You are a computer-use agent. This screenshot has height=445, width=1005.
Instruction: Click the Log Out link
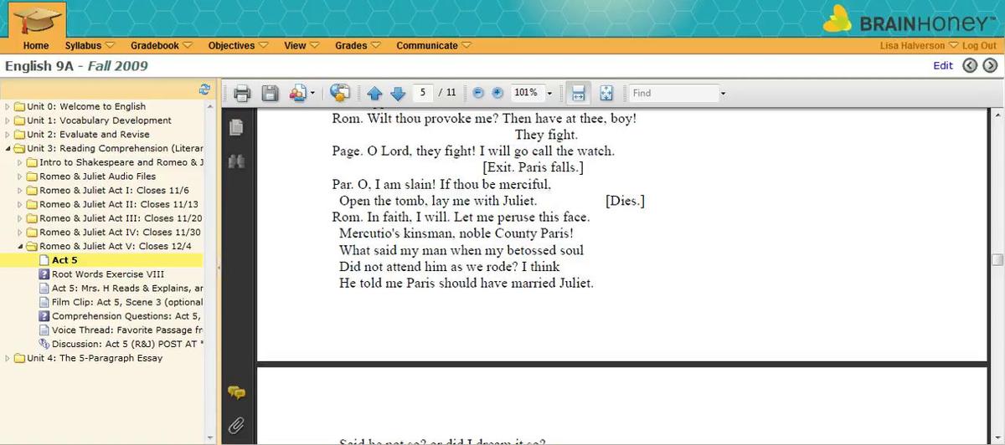pos(979,46)
